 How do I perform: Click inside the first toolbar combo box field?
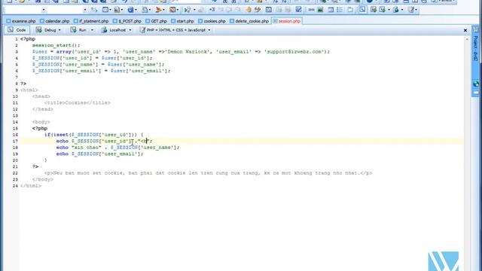click(x=23, y=10)
